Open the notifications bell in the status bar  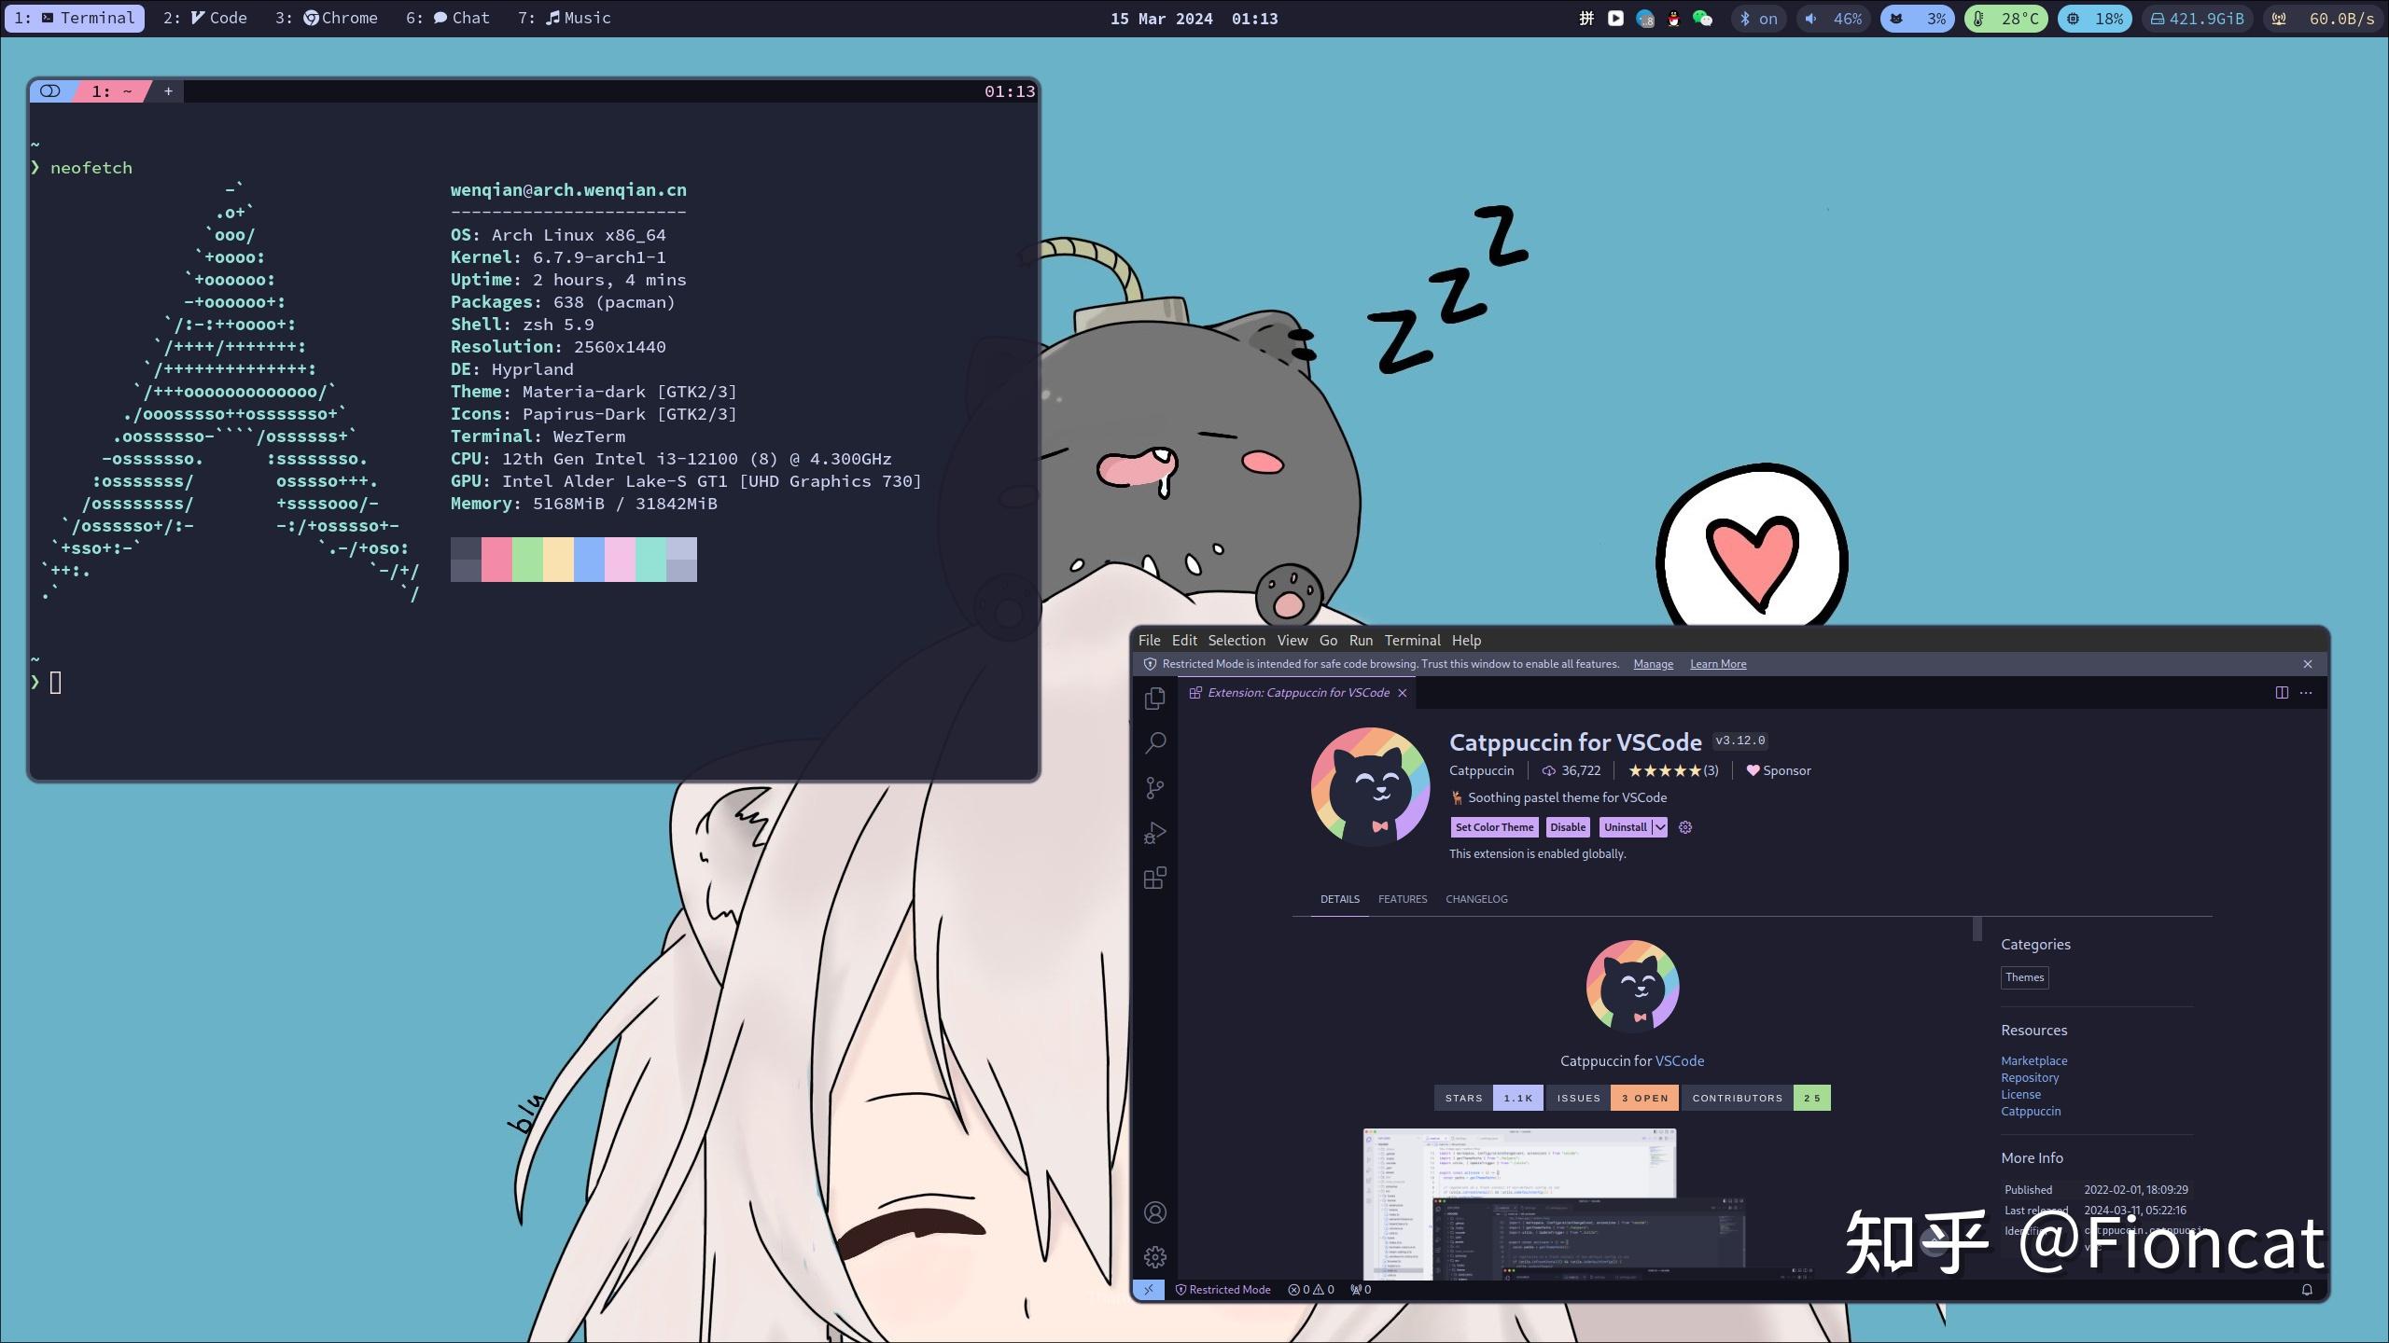pos(2307,1289)
